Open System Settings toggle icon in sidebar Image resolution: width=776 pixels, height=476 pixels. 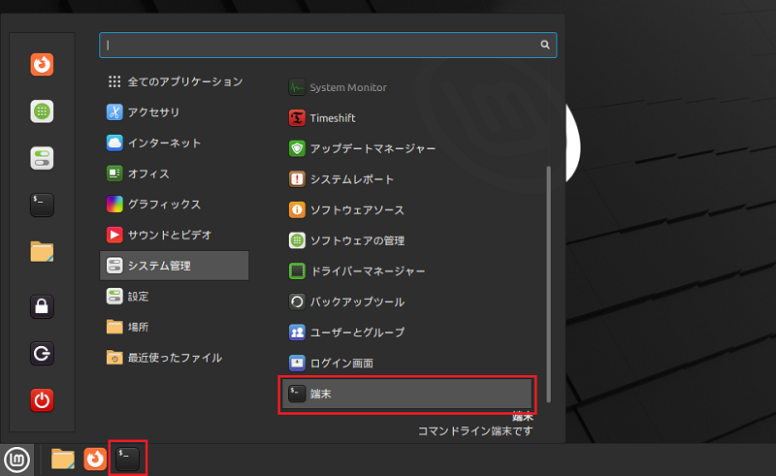click(42, 158)
